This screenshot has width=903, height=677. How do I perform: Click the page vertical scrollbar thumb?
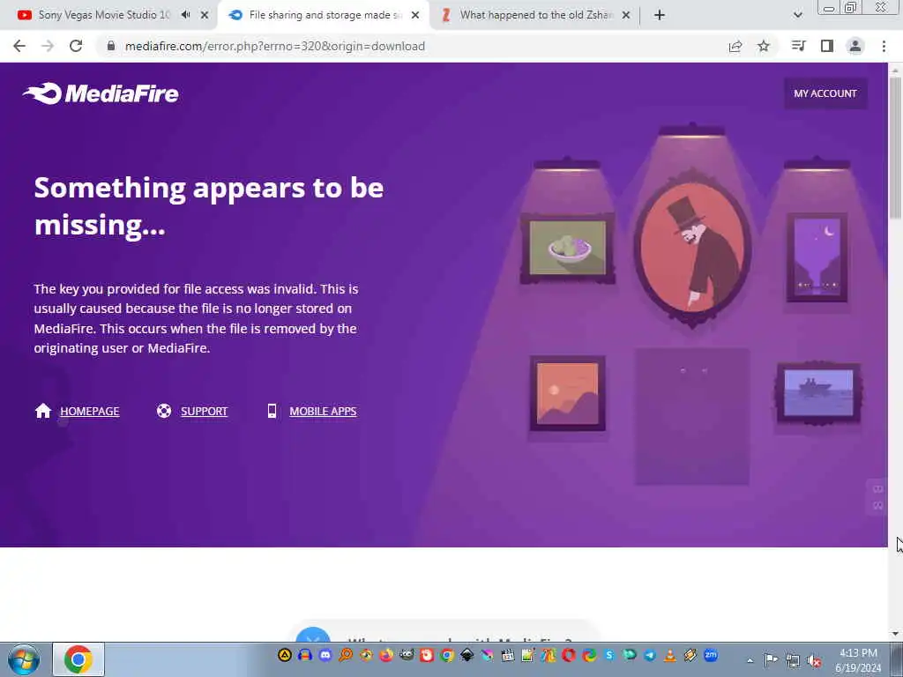pos(895,148)
